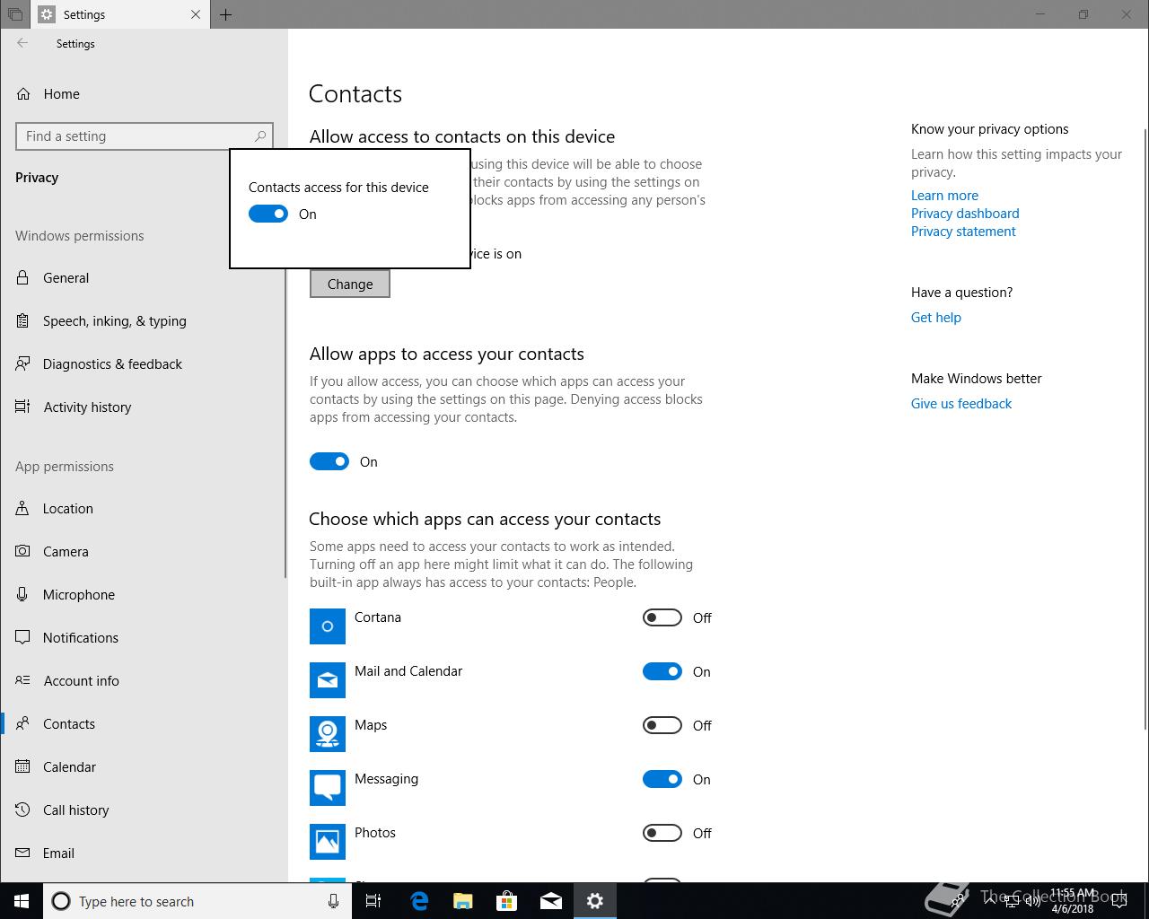Disable Mail and Calendar contacts toggle
The image size is (1149, 919).
[x=662, y=671]
